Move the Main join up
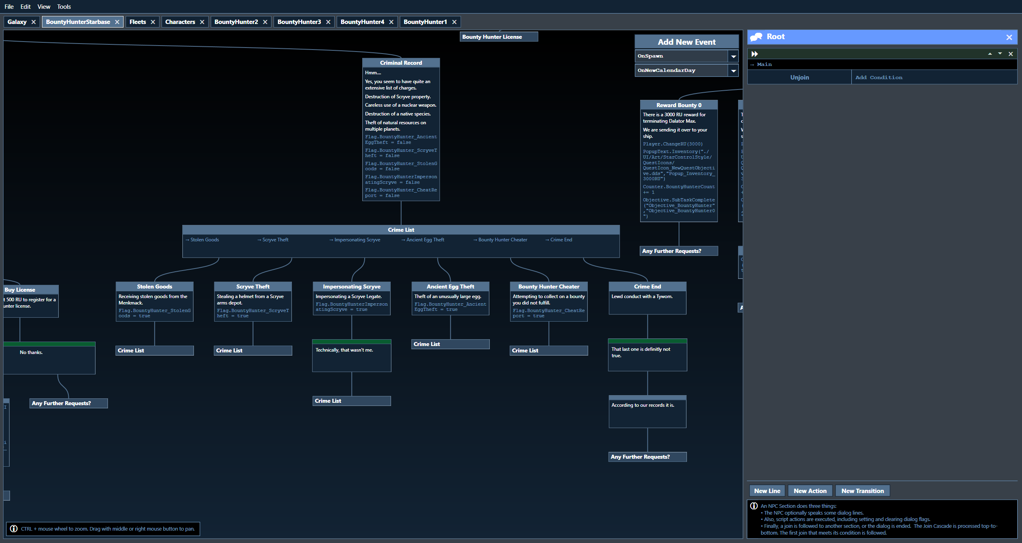The height and width of the screenshot is (543, 1022). point(990,54)
